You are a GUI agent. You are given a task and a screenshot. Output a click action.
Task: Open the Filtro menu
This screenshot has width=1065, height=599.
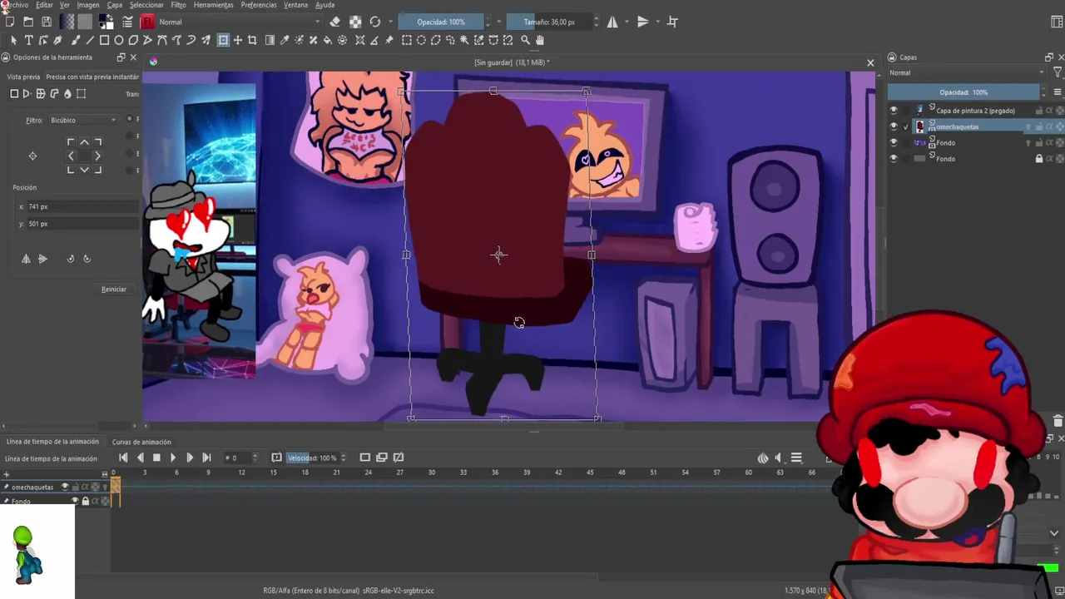[178, 5]
